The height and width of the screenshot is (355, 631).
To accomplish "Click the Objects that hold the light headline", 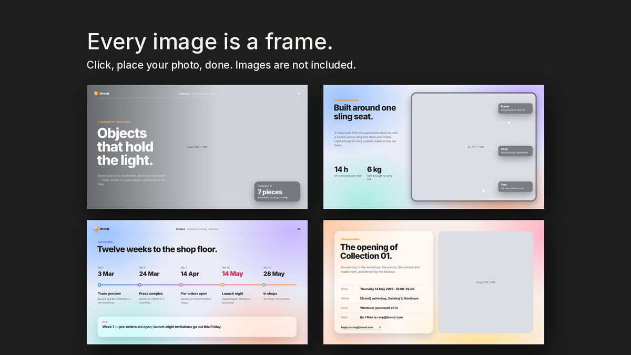I will 125,146.
